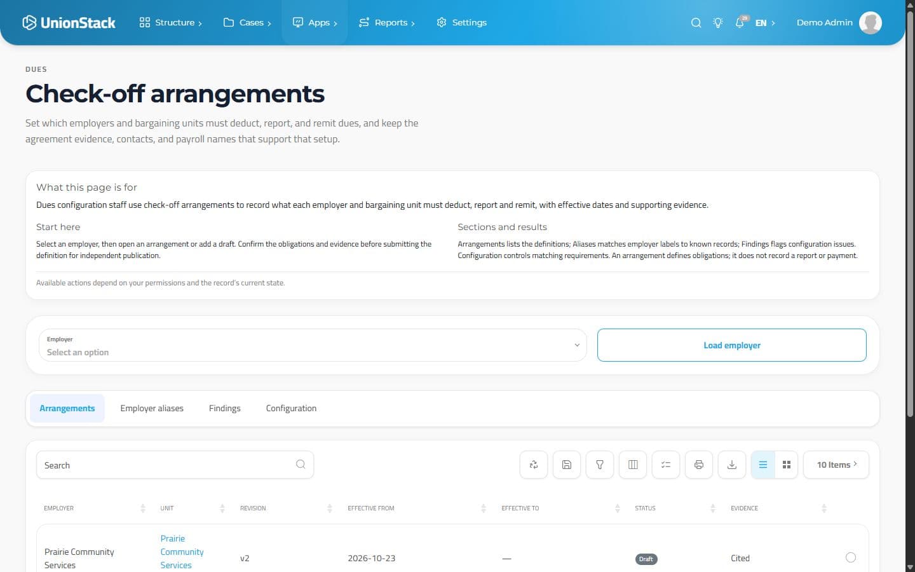Click the lightbulb tips icon
Viewport: 915px width, 572px height.
(x=718, y=22)
